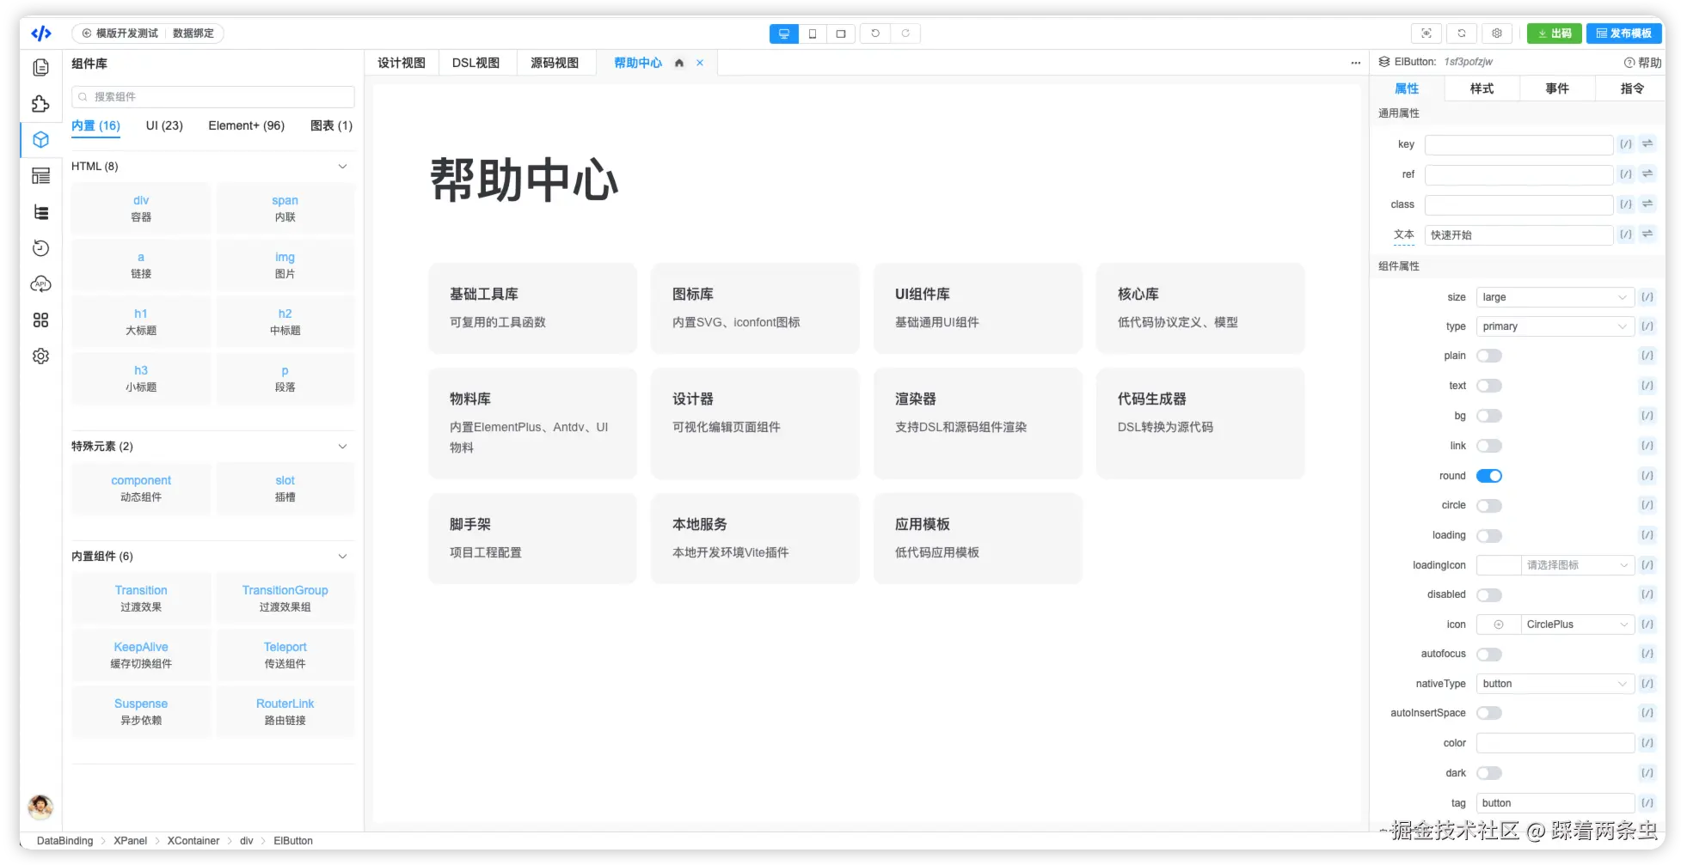This screenshot has height=865, width=1681.
Task: Collapse the 内置组件 (6) section
Action: (x=342, y=557)
